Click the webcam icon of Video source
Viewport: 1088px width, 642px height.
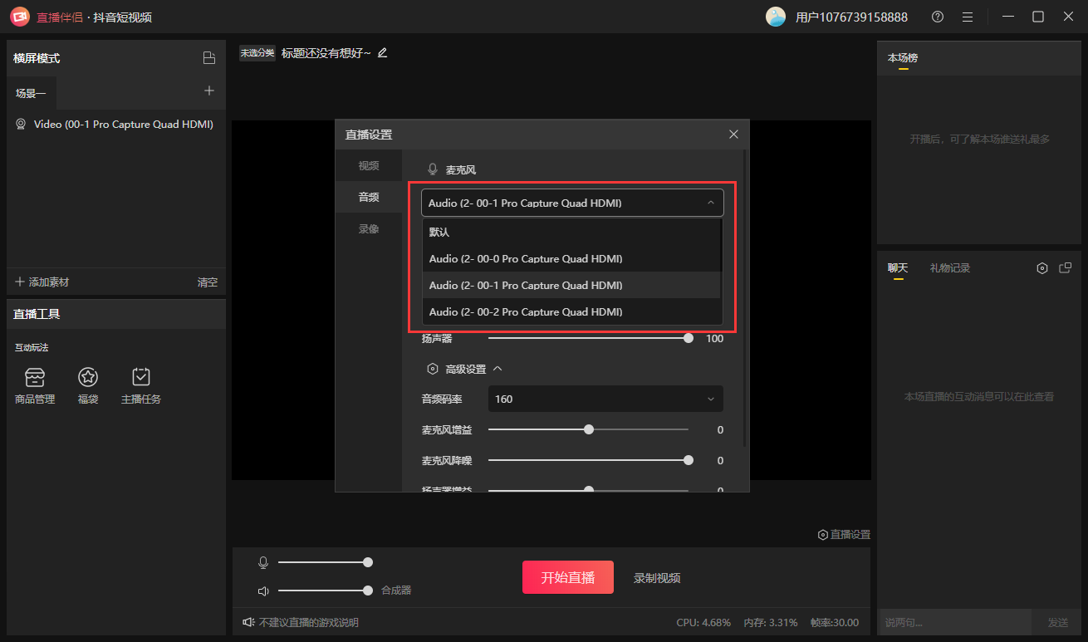pos(22,125)
